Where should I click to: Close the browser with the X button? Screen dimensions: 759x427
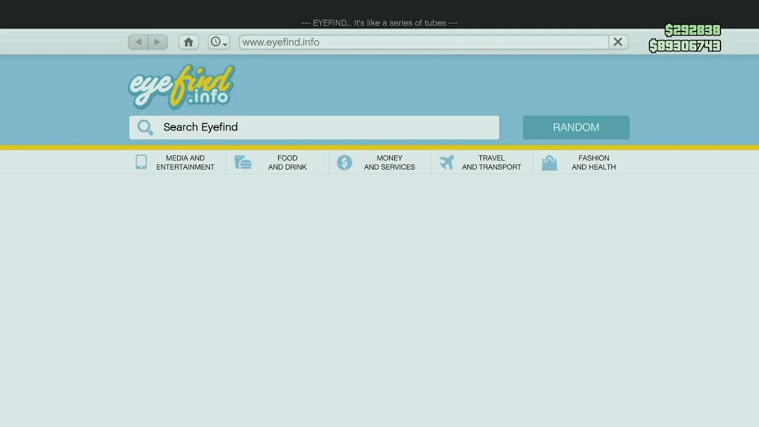(x=618, y=42)
